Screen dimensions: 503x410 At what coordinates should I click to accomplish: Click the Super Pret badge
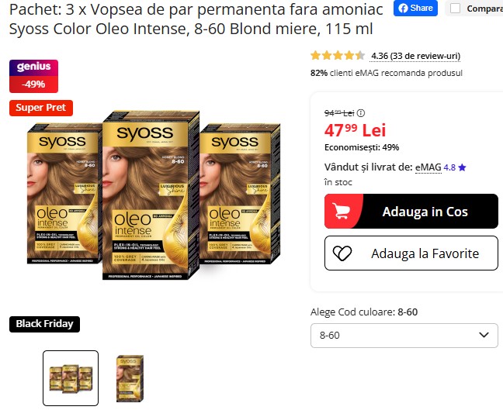41,108
